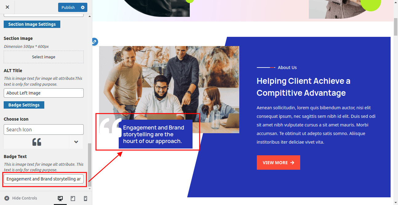Switch to tablet preview device icon
Viewport: 398px width, 205px height.
[73, 199]
